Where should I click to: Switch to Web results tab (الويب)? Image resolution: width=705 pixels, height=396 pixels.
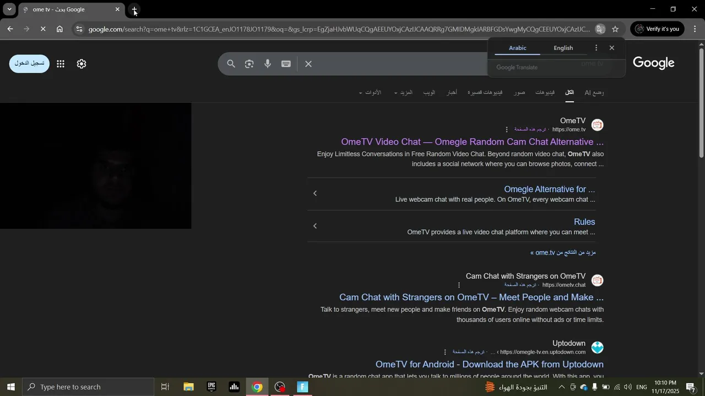429,92
